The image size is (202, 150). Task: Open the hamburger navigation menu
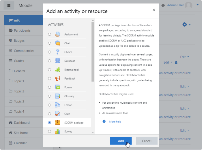pyautogui.click(x=9, y=5)
